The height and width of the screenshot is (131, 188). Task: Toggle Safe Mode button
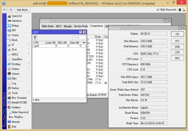click(x=22, y=10)
